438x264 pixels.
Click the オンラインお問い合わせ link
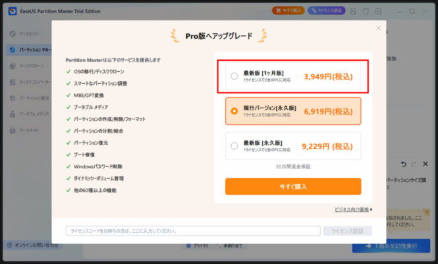33,246
